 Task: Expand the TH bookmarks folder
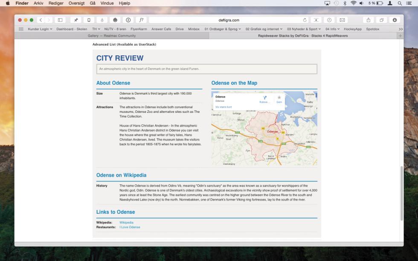coord(96,29)
